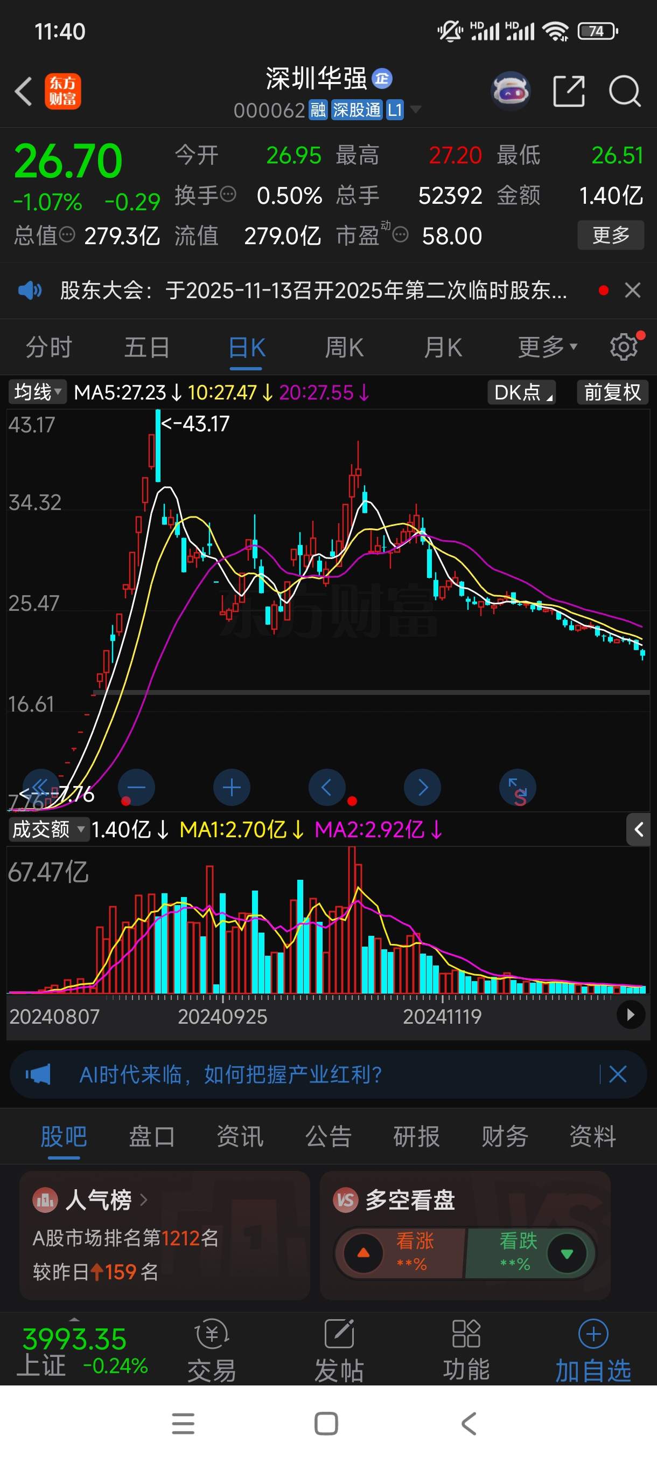Collapse the volume panel side arrow
657x1462 pixels.
(x=638, y=830)
